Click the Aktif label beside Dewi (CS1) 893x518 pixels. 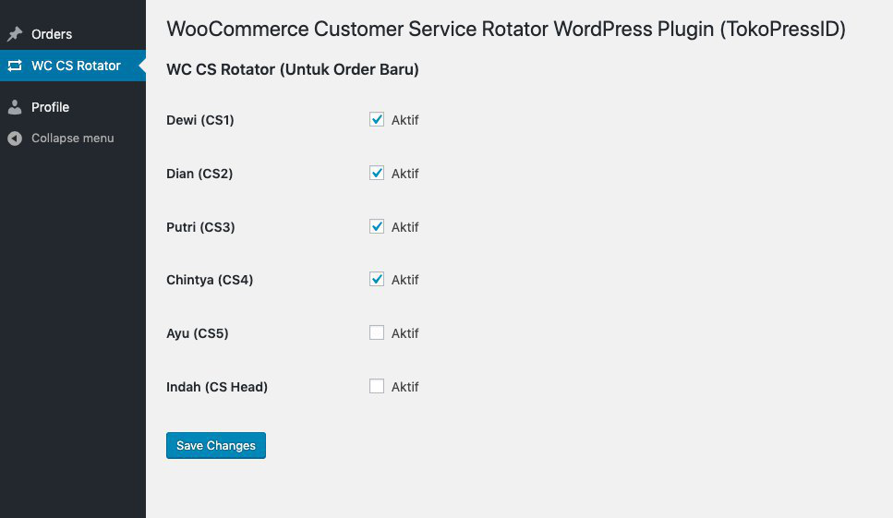pyautogui.click(x=404, y=120)
